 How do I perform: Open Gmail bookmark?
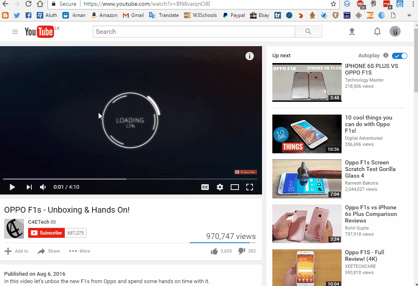133,15
